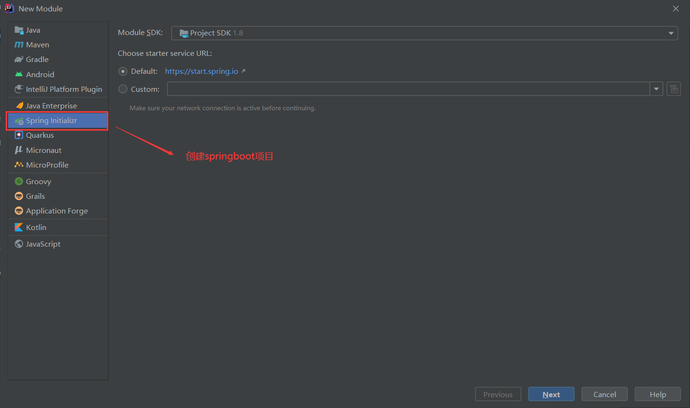690x408 pixels.
Task: Choose Java Enterprise from the generator list
Action: 51,105
